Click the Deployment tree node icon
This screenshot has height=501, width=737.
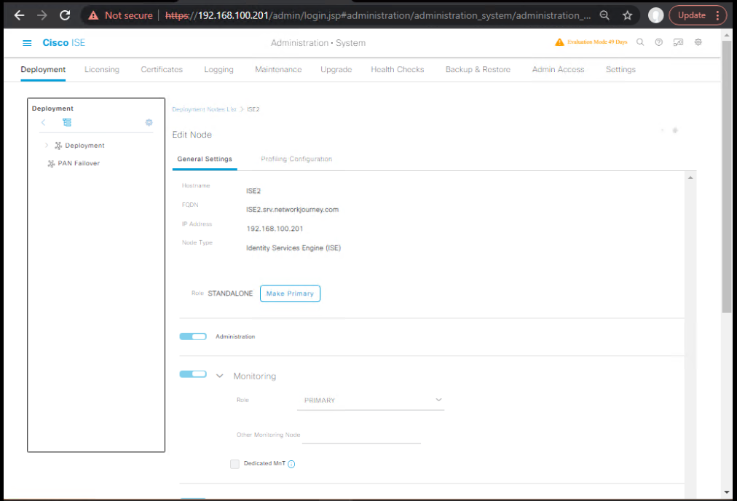(58, 146)
